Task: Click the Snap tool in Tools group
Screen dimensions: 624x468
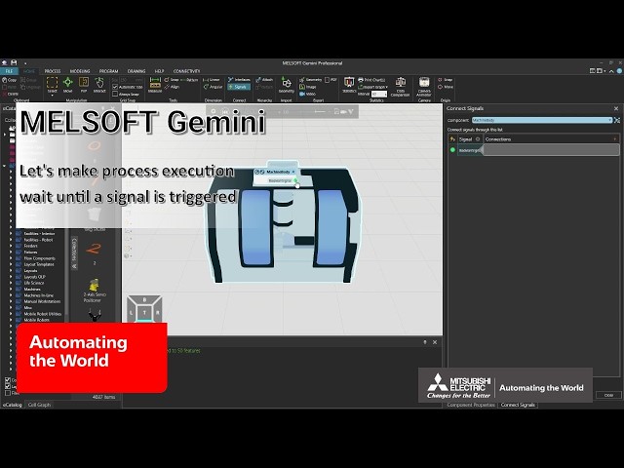Action: (172, 80)
